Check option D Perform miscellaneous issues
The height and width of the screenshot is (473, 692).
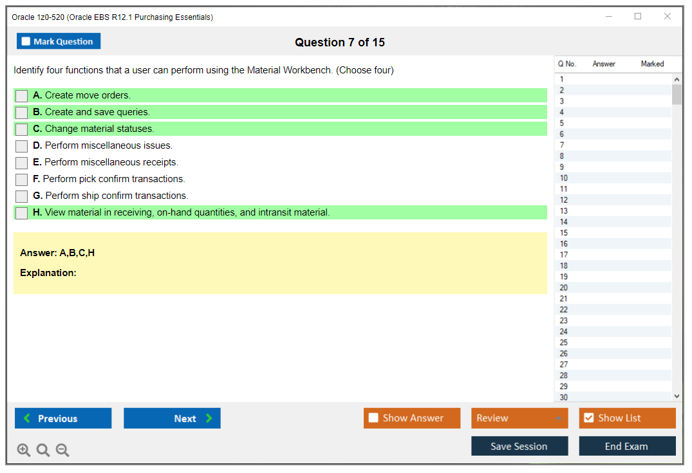(22, 146)
